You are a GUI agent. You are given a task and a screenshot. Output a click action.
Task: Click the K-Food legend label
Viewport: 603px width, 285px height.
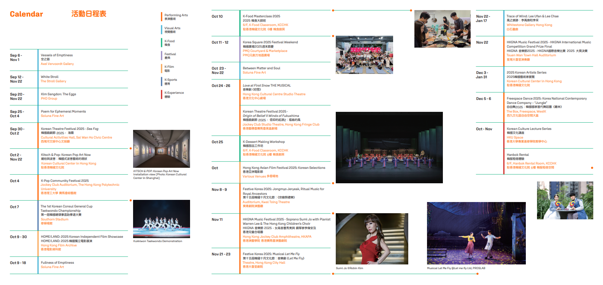coord(170,41)
